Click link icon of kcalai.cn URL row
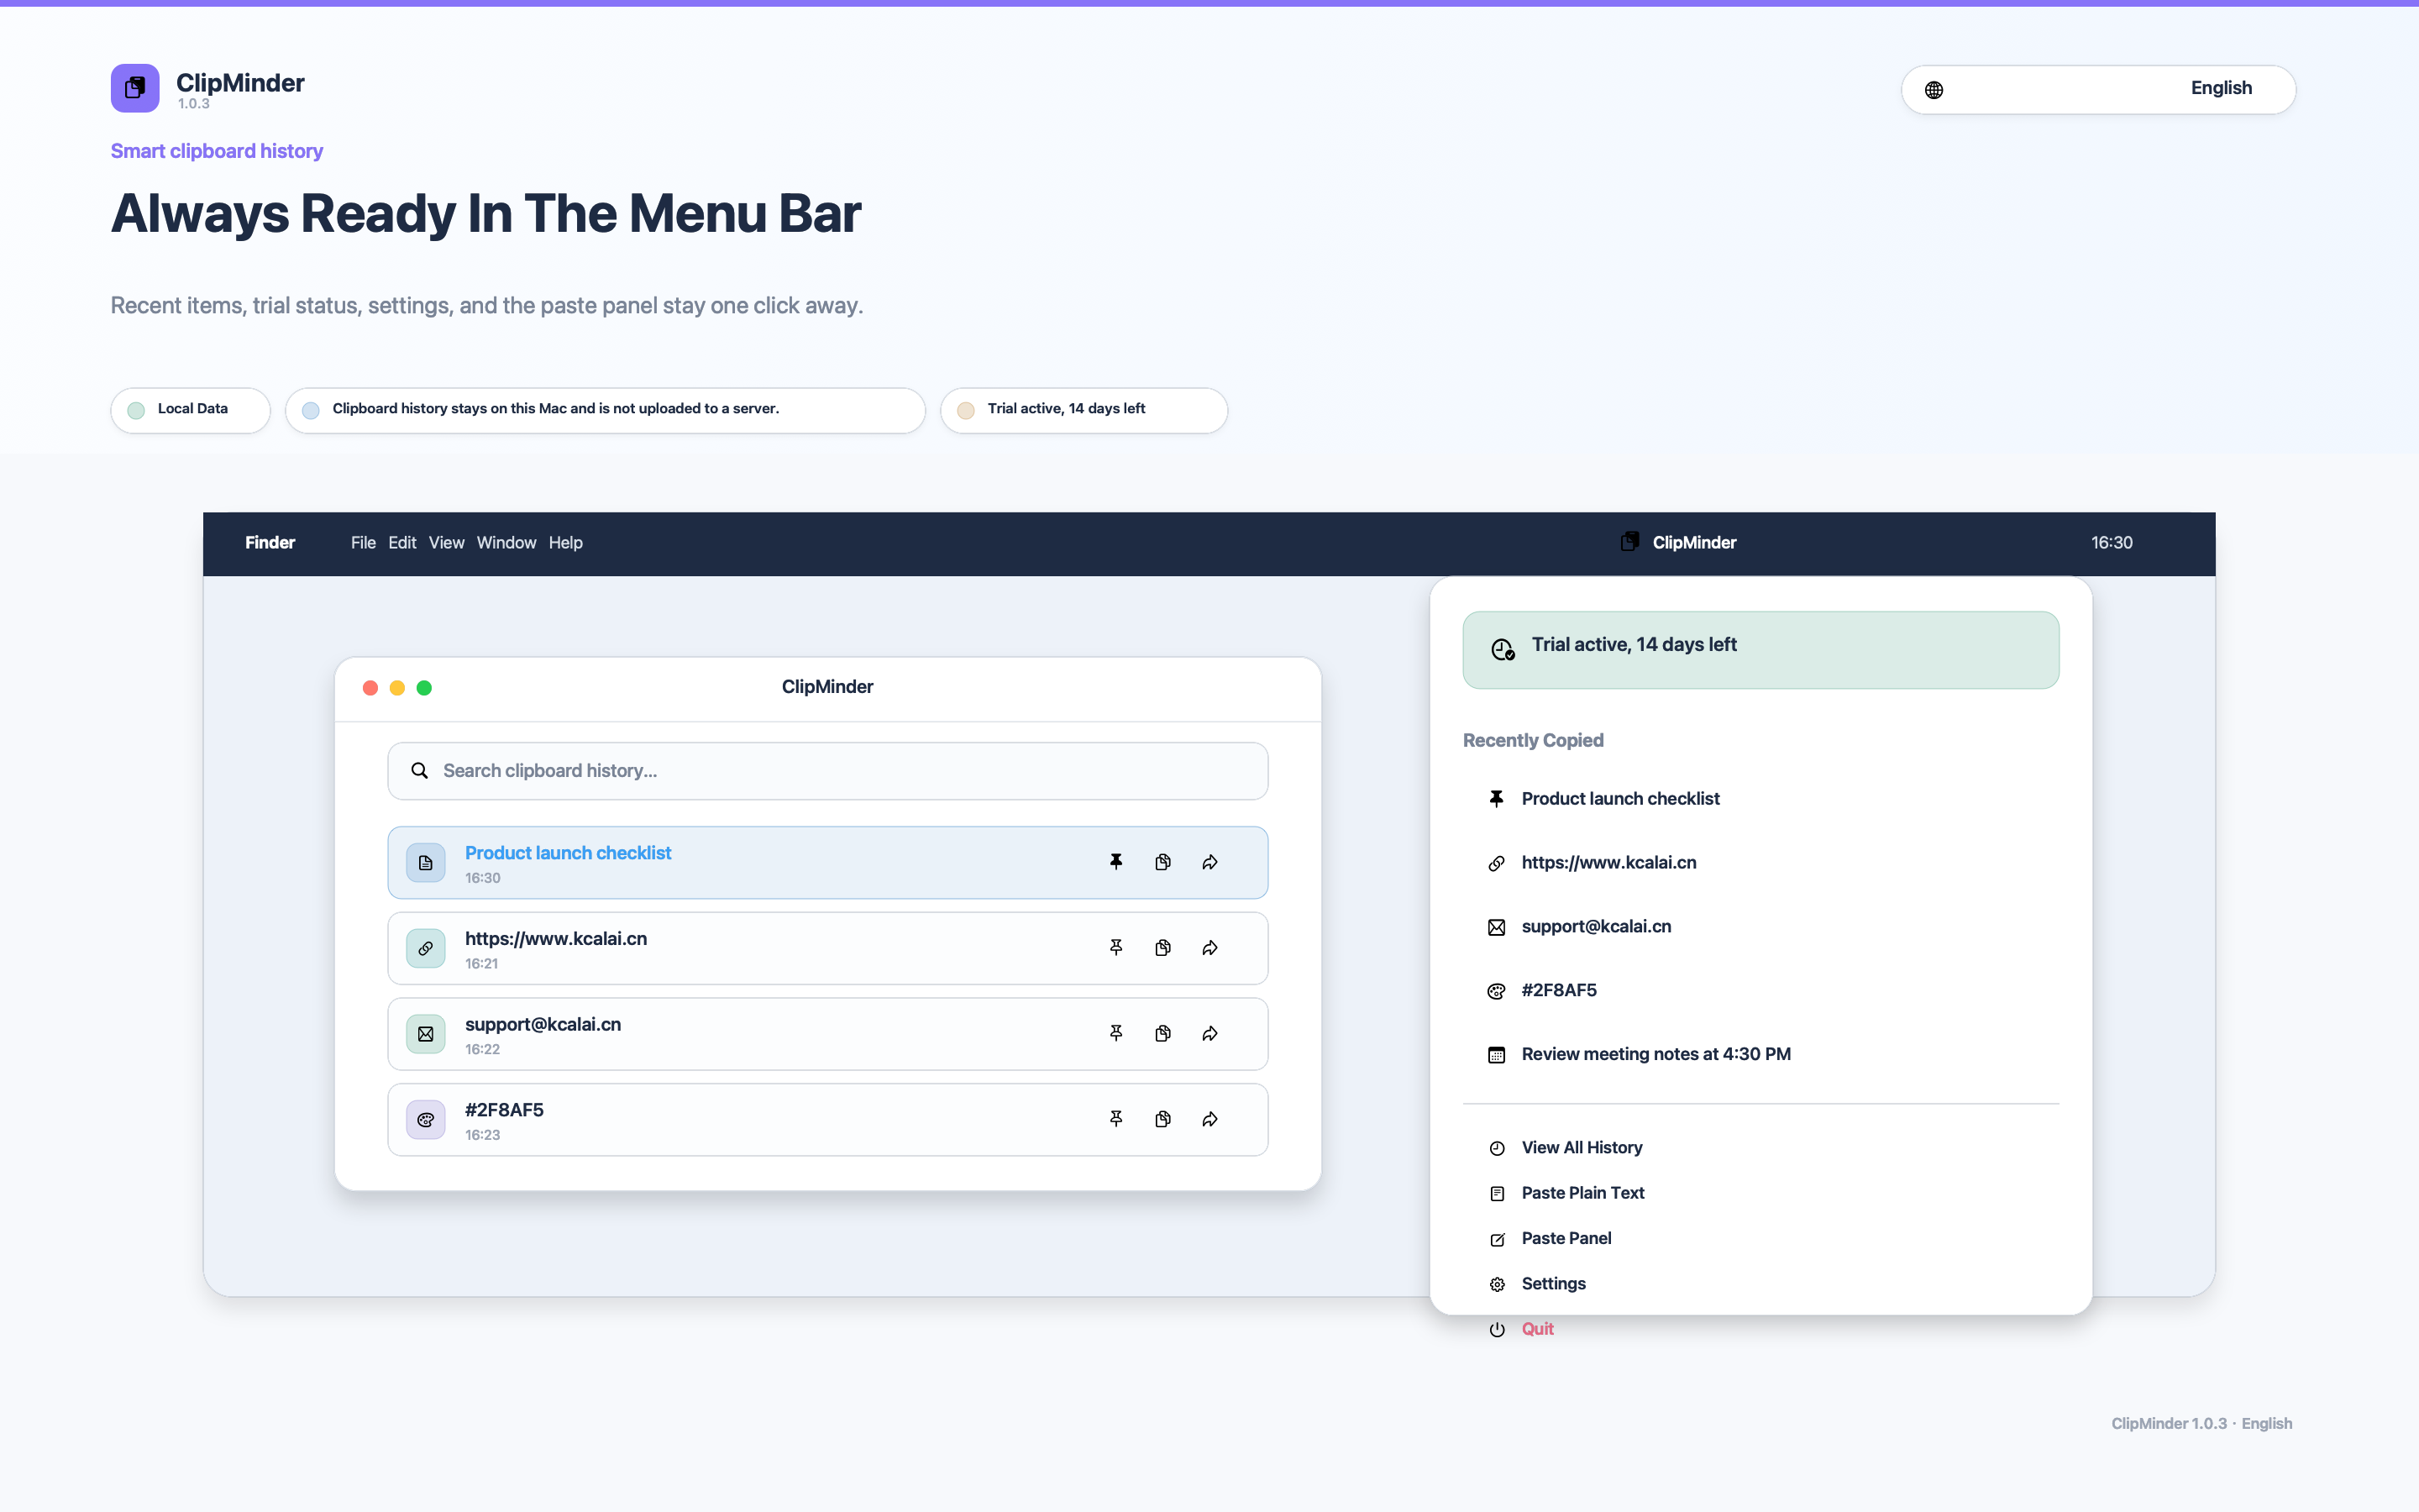The width and height of the screenshot is (2419, 1512). click(426, 948)
